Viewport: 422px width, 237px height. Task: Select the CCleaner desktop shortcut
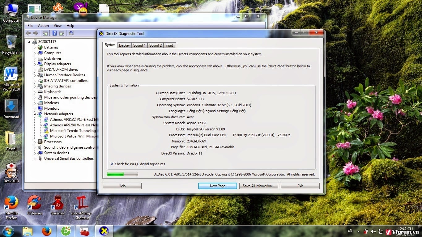click(34, 205)
